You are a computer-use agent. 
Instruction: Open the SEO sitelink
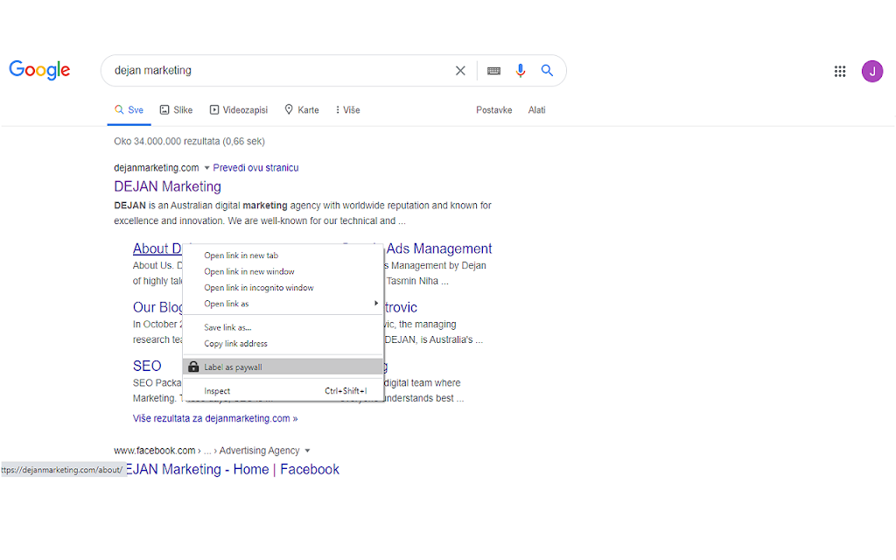tap(147, 366)
